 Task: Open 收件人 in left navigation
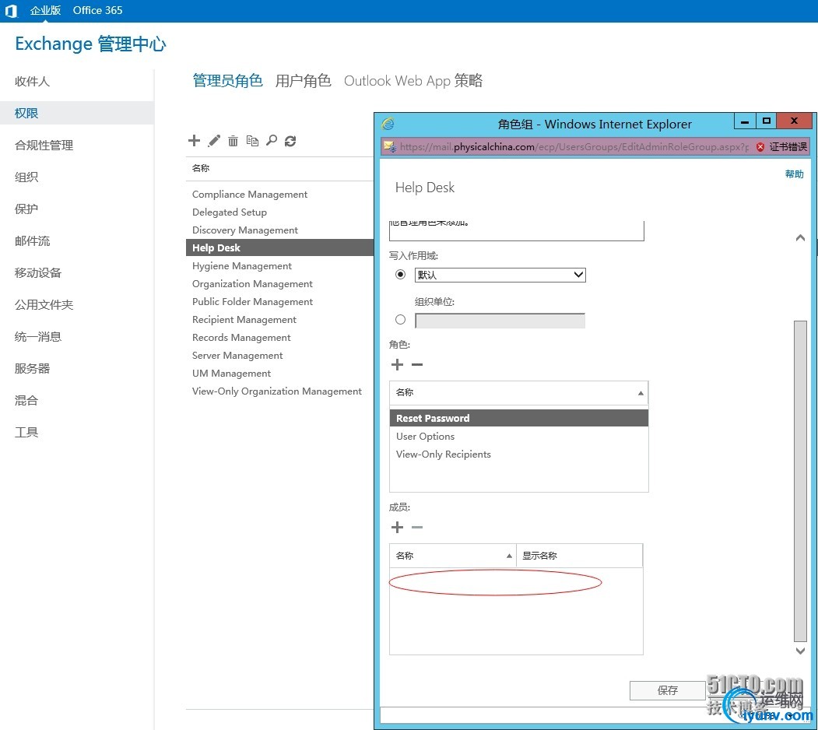coord(33,82)
